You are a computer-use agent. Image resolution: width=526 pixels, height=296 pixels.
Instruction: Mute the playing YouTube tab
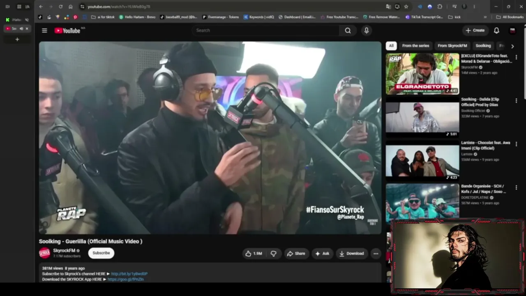21,29
